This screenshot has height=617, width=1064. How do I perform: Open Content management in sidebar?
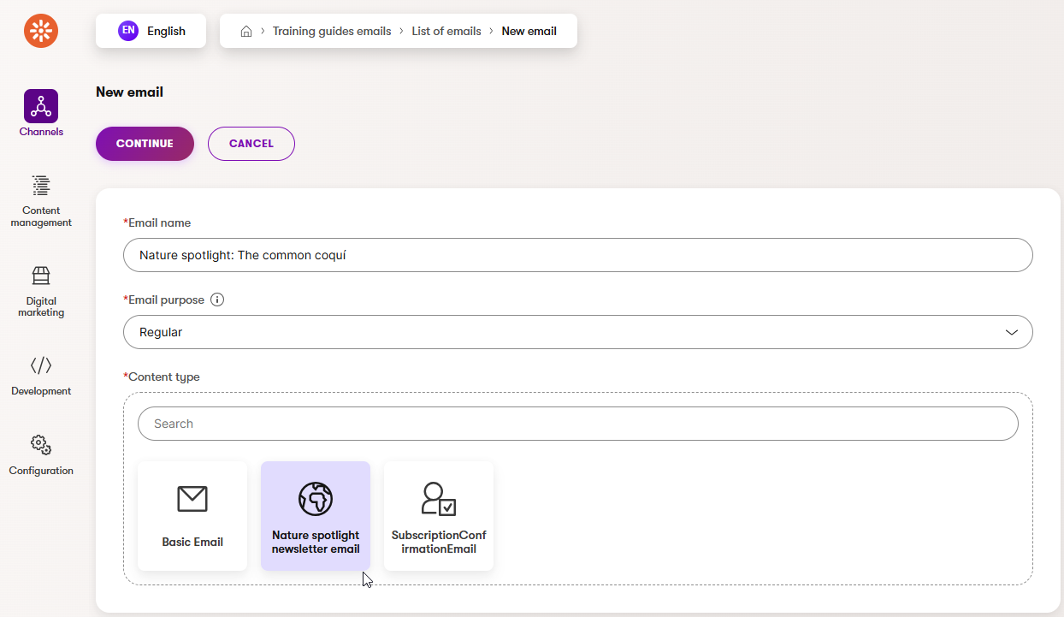(x=41, y=201)
